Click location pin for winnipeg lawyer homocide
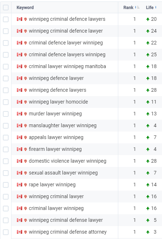The image size is (162, 239). [25, 102]
